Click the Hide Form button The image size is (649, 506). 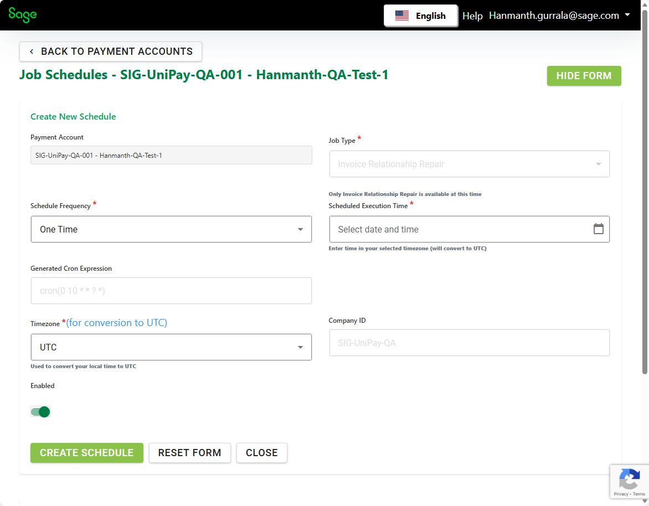tap(584, 76)
